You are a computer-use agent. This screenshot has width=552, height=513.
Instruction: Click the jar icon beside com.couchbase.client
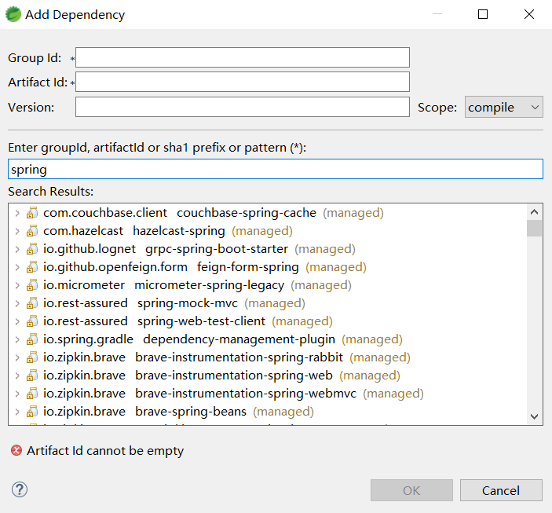[32, 213]
